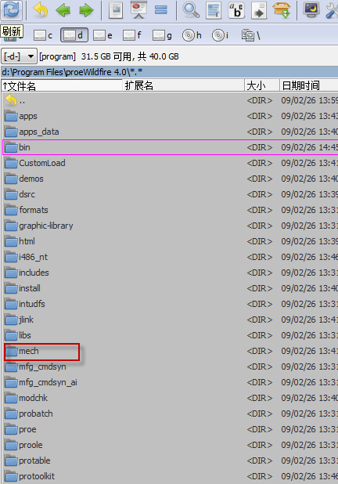Select the intudfs folder
The image size is (338, 484).
point(25,304)
